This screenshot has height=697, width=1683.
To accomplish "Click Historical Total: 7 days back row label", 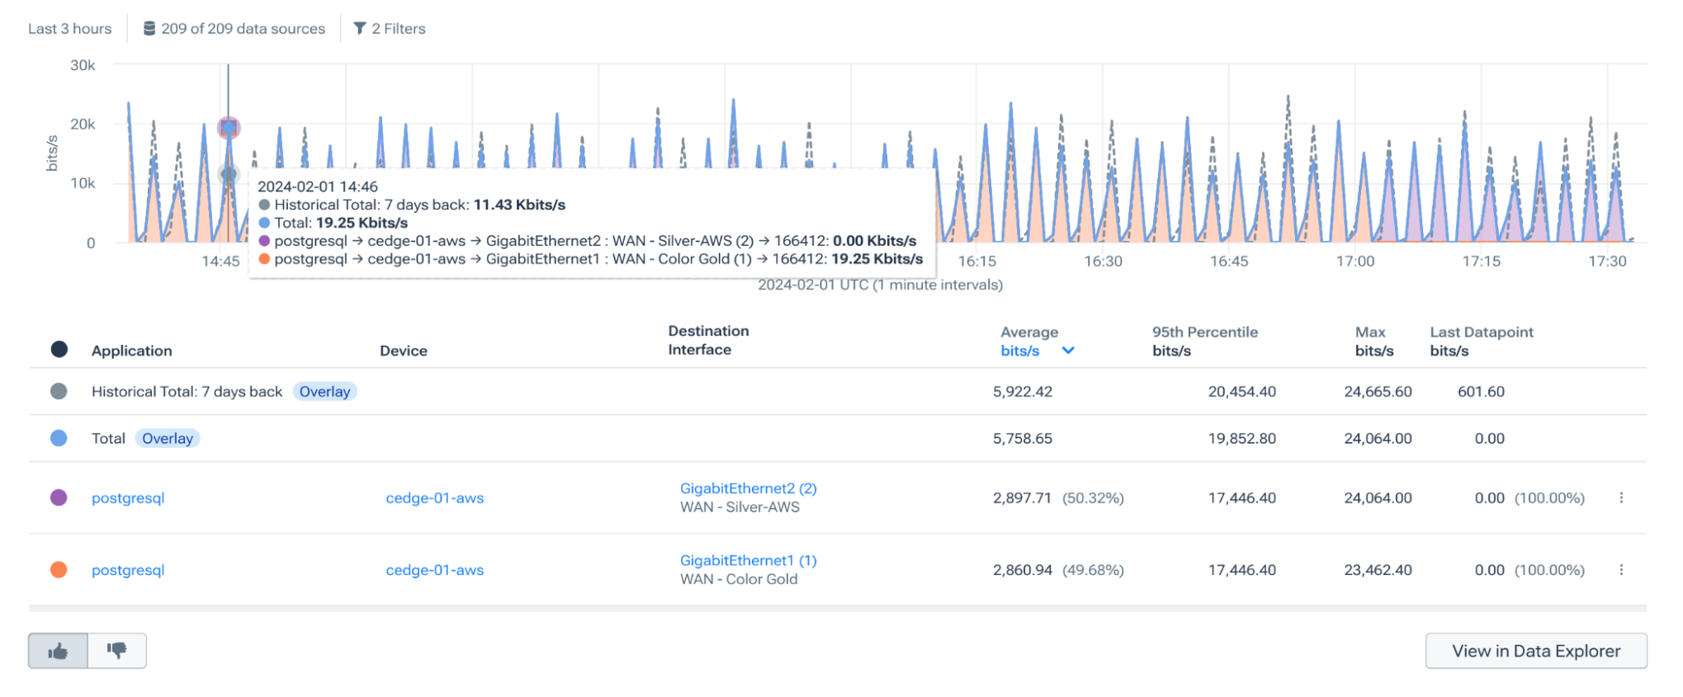I will (187, 392).
